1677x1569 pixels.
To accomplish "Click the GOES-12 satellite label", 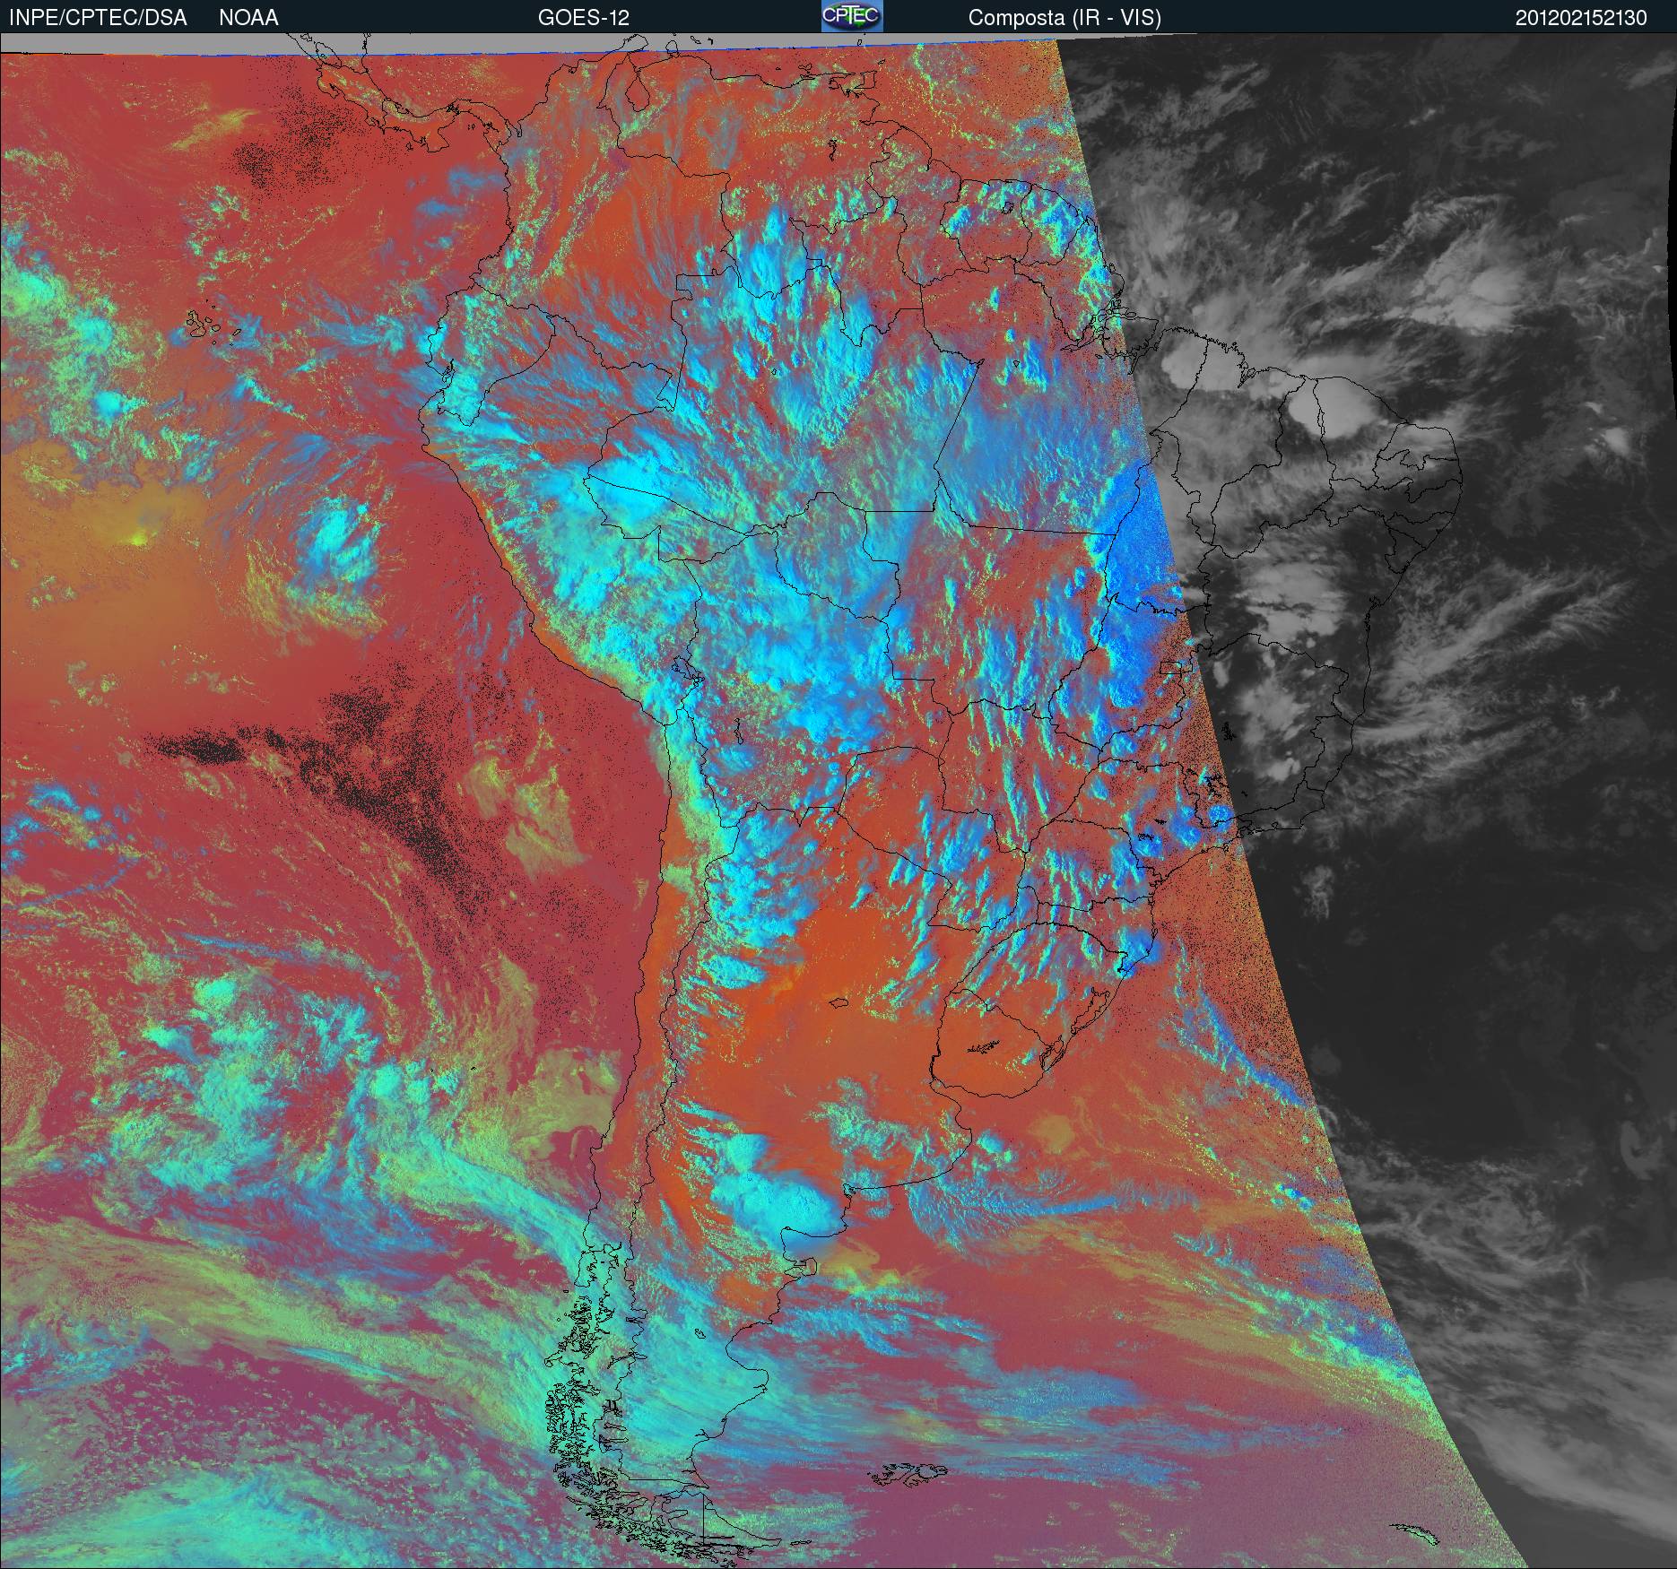I will 584,18.
